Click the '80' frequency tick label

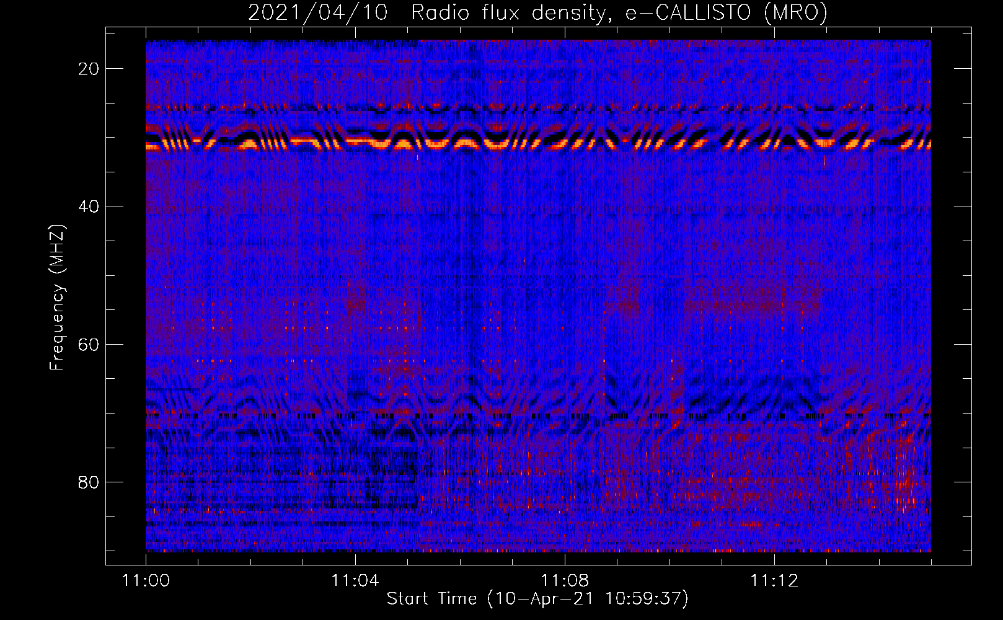tap(89, 482)
